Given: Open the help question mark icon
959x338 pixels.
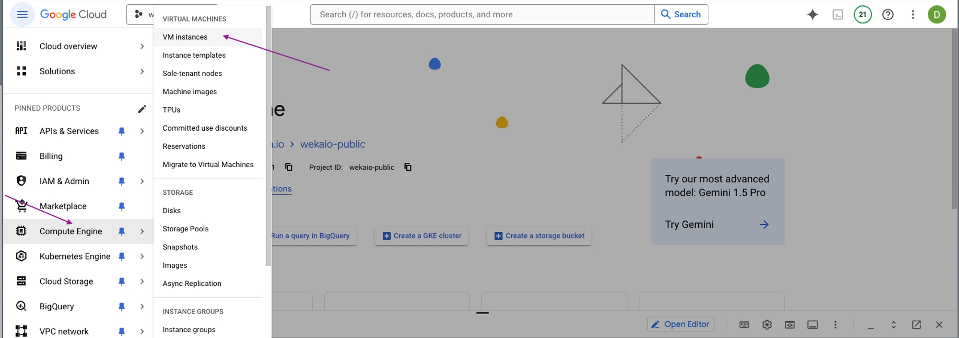Looking at the screenshot, I should pos(888,14).
